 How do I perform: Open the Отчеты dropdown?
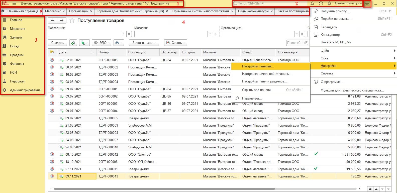(176, 43)
